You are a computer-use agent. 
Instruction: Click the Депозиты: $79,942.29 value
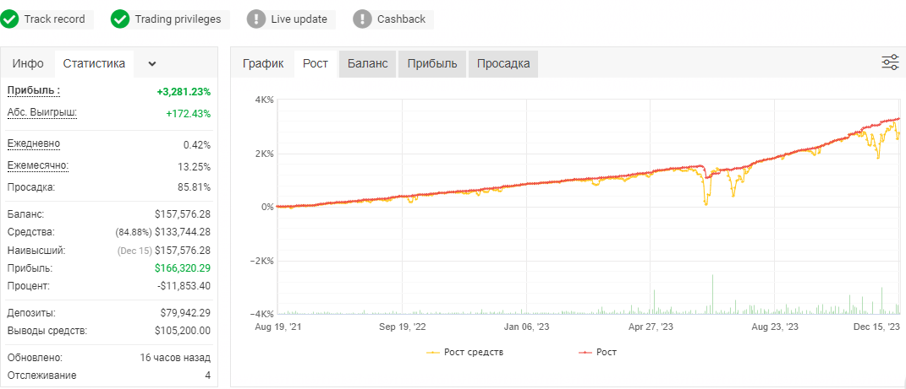[185, 313]
